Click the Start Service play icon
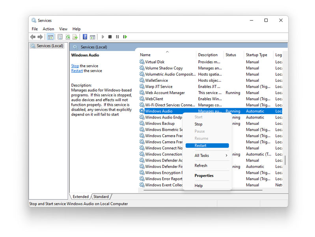Viewport: 315px width, 237px height. coord(103,37)
